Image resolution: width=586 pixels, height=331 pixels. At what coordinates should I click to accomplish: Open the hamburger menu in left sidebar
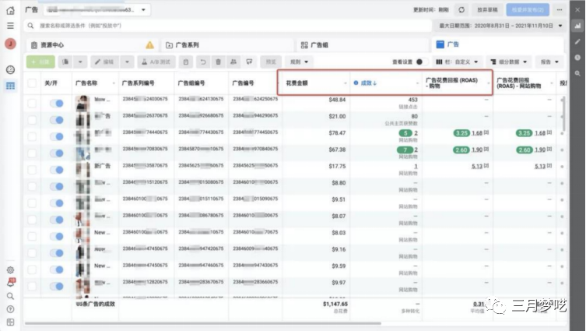coord(10,26)
